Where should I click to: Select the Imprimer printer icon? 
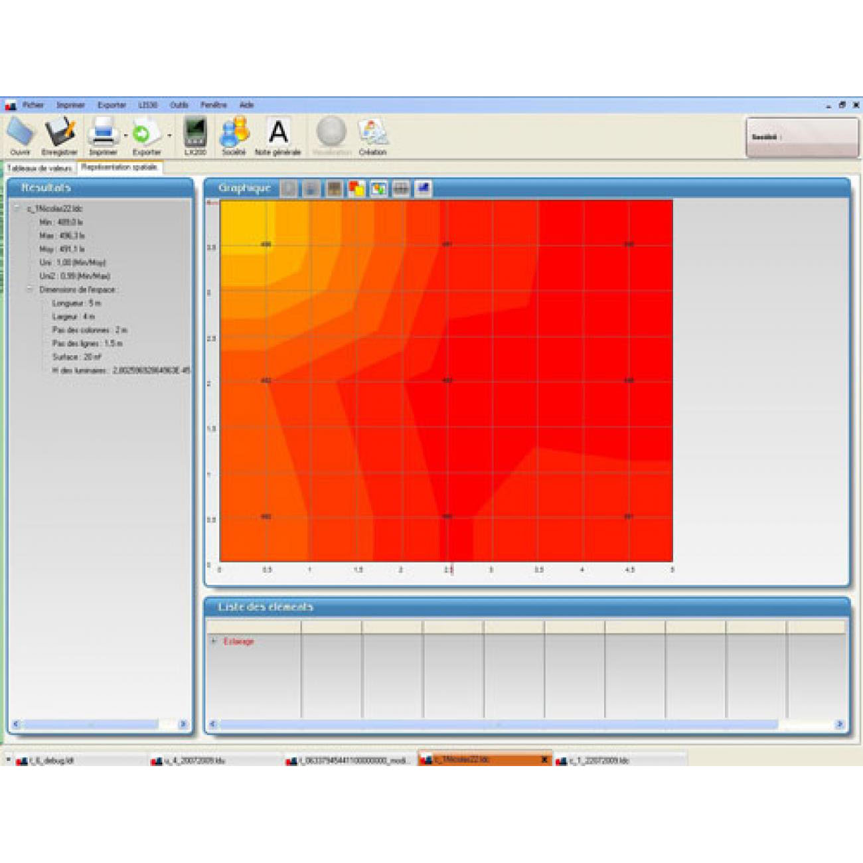[103, 133]
